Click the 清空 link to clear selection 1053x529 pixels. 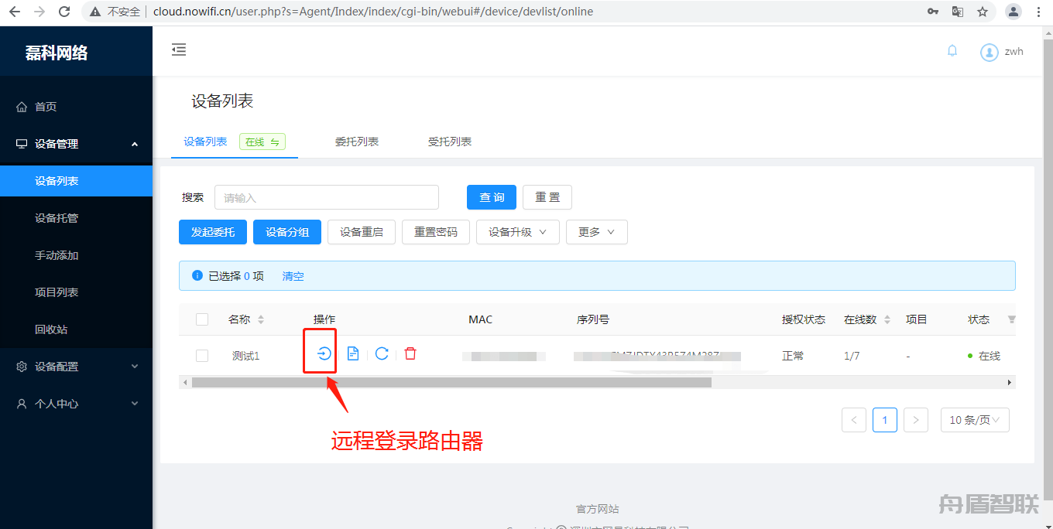[x=293, y=276]
